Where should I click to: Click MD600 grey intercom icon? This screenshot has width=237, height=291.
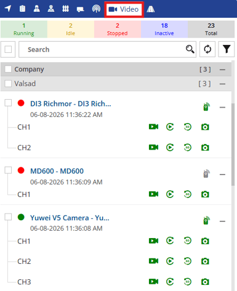click(x=206, y=174)
